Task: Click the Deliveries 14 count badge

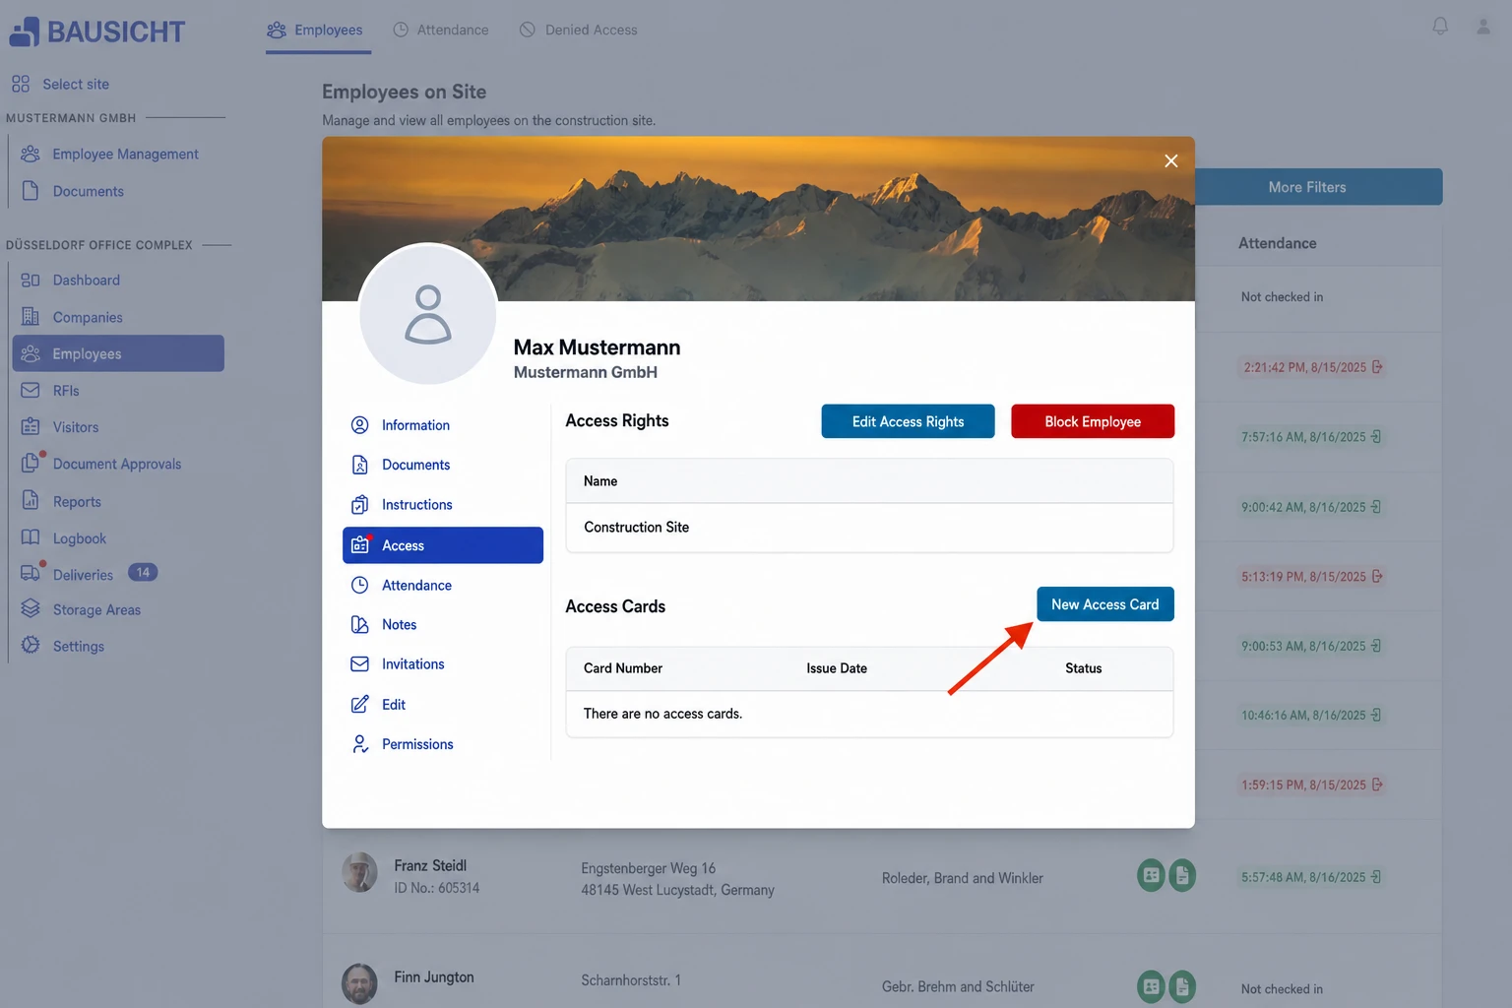Action: click(x=143, y=572)
